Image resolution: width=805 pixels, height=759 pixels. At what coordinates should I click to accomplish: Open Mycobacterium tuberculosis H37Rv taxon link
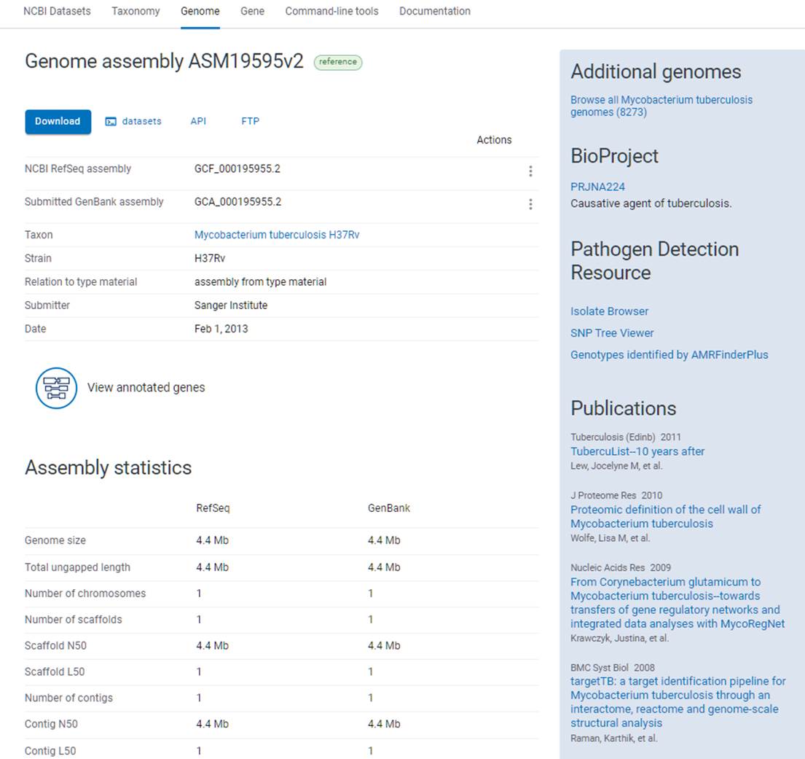tap(277, 235)
